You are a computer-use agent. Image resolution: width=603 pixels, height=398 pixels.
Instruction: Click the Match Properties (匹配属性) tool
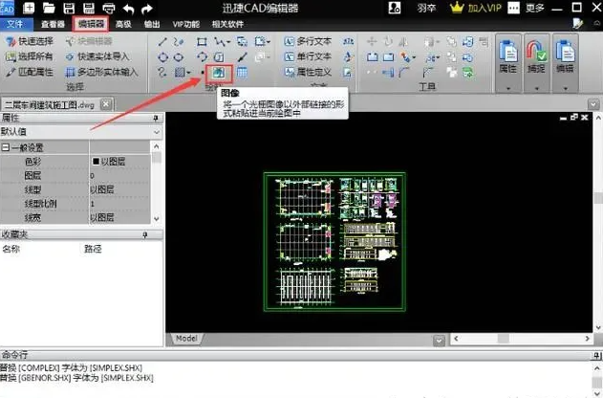(x=31, y=72)
